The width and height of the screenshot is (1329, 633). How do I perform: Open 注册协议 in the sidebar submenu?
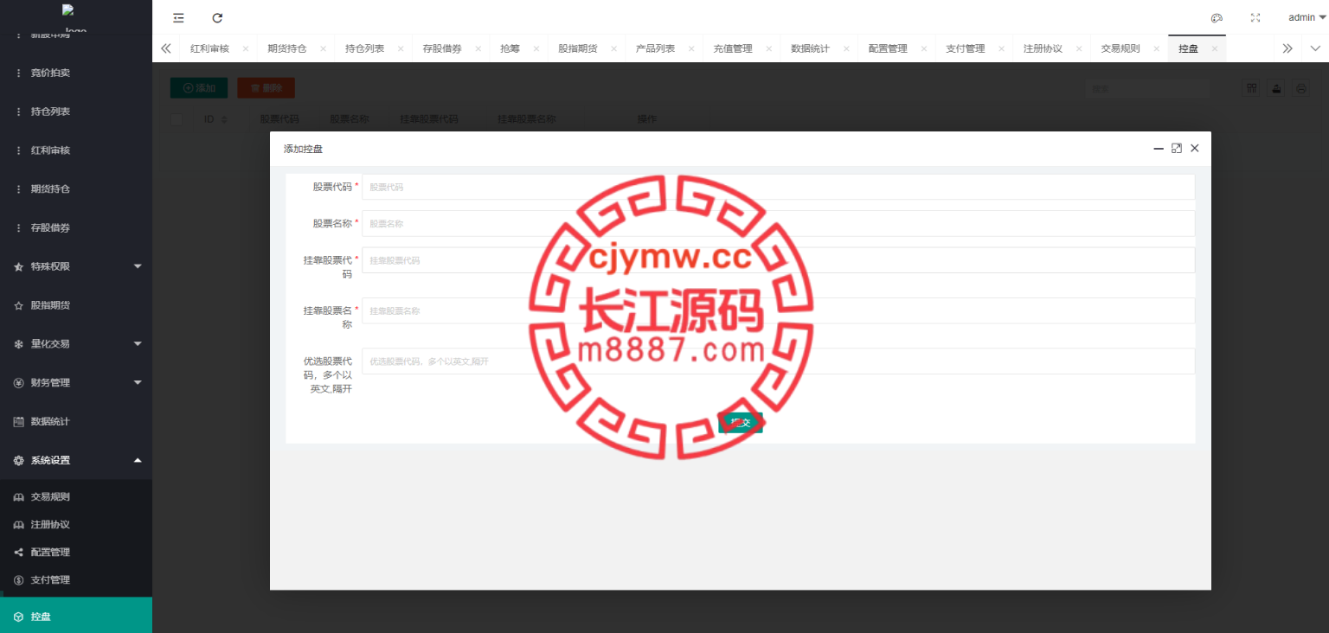point(76,525)
